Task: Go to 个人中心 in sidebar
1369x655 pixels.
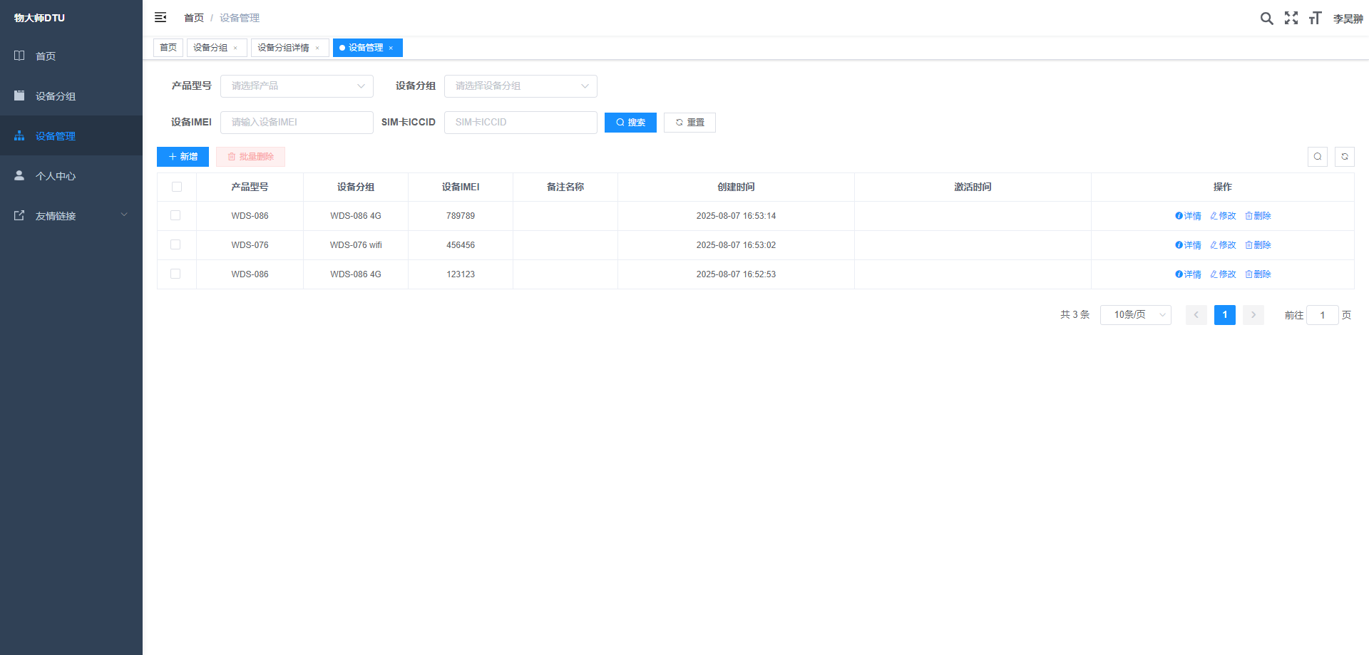Action: 56,176
